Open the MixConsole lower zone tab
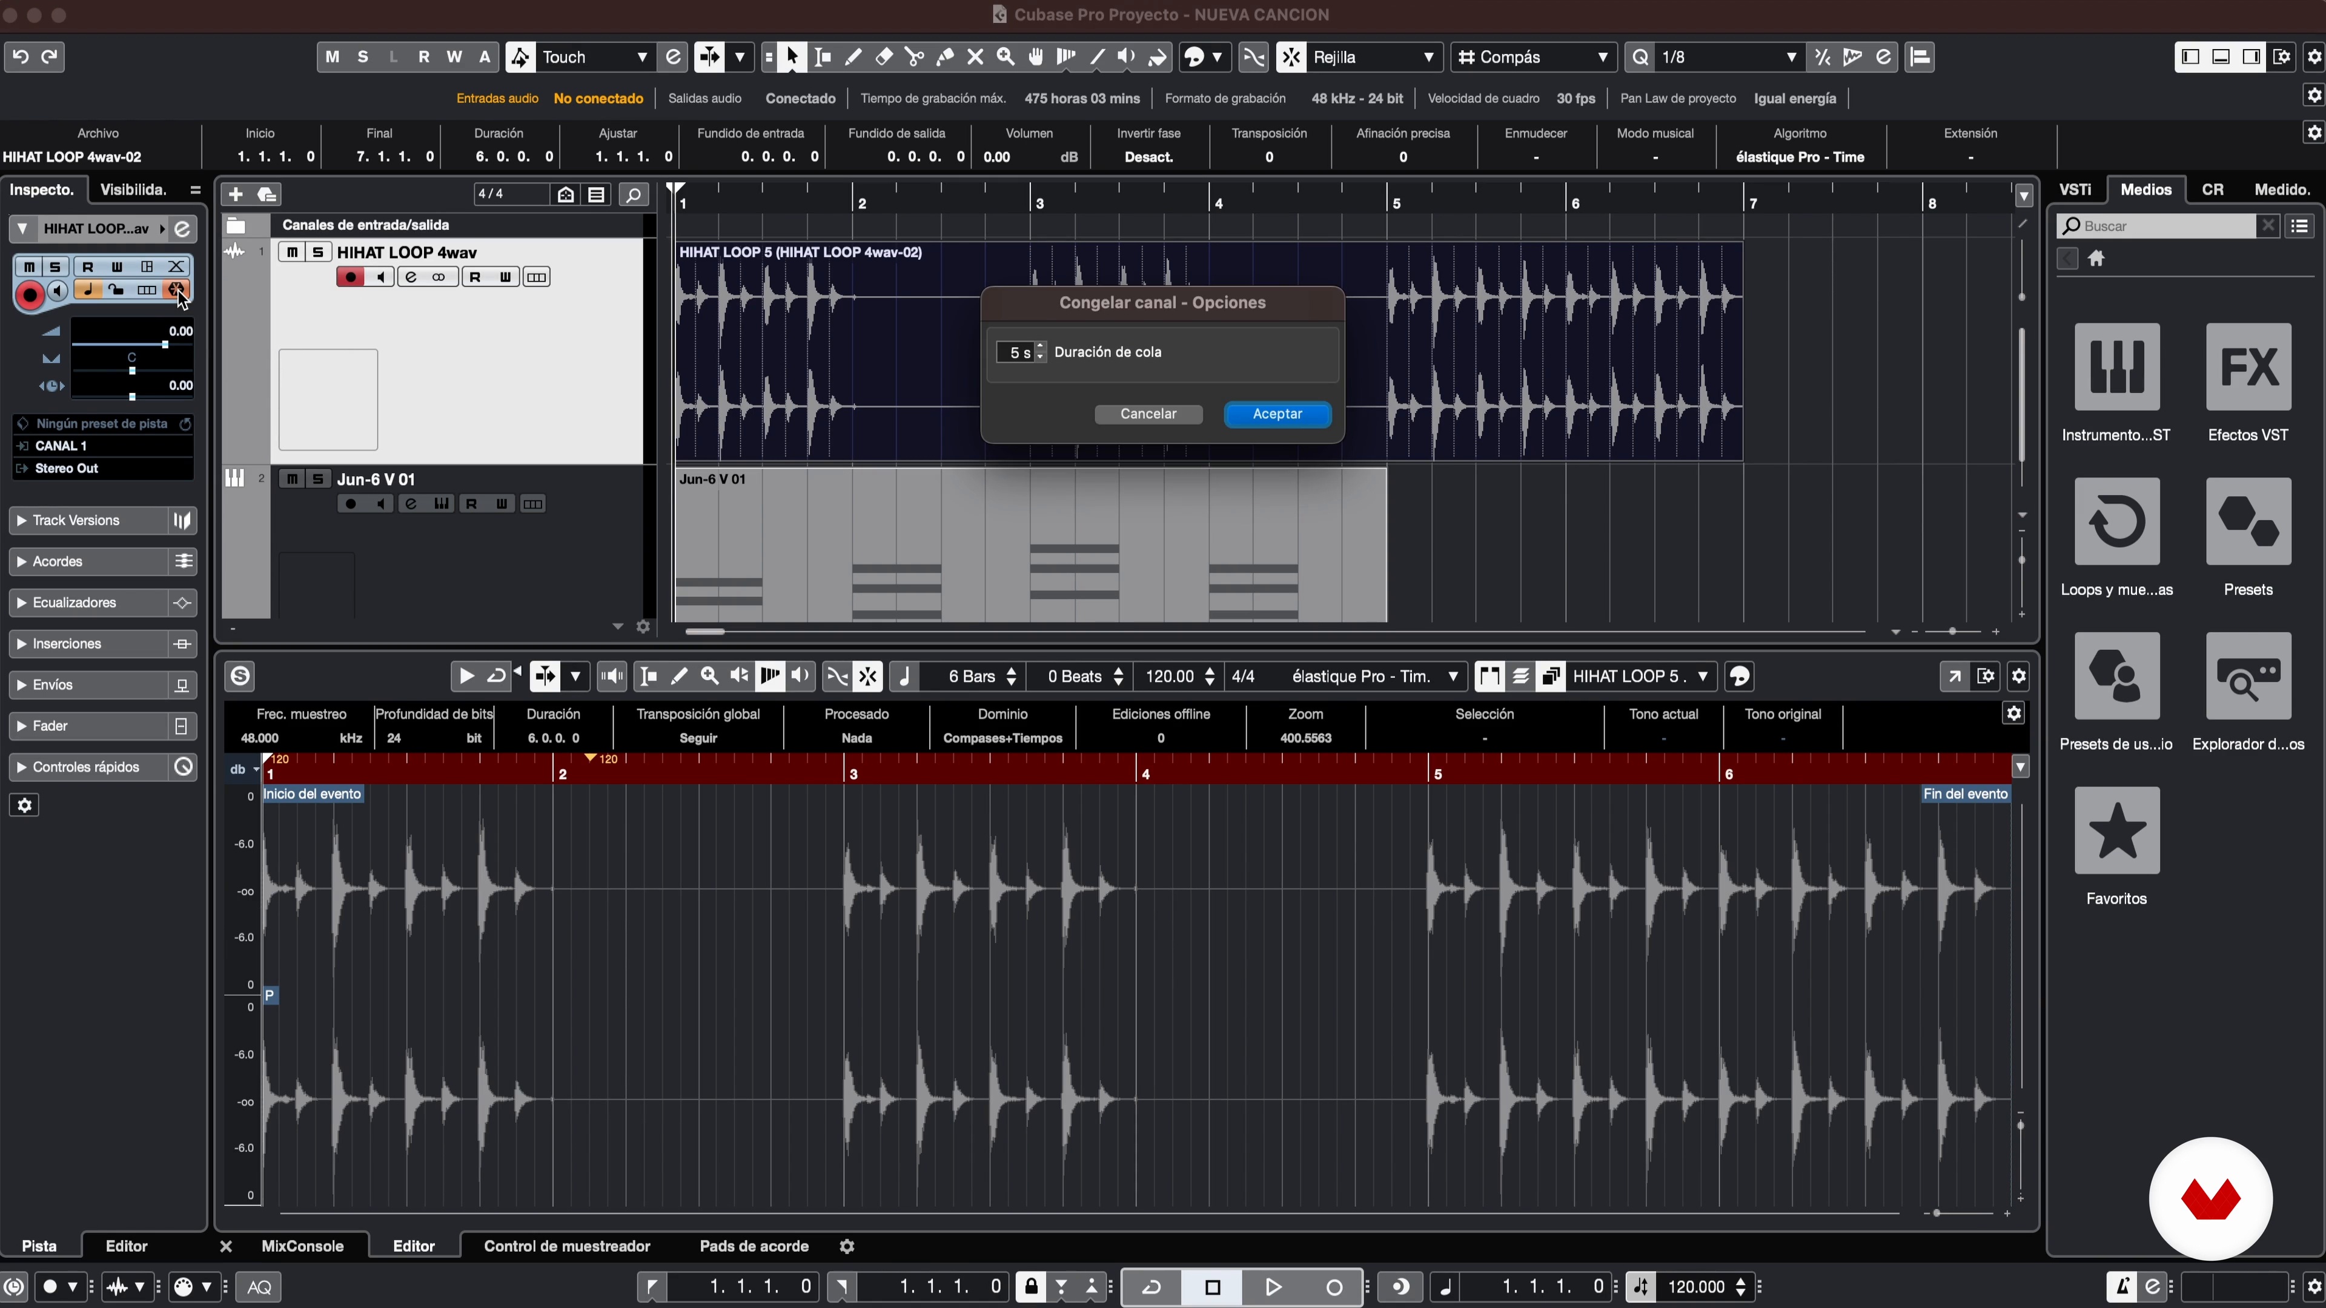 click(x=302, y=1247)
